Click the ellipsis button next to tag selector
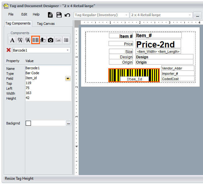 197,15
